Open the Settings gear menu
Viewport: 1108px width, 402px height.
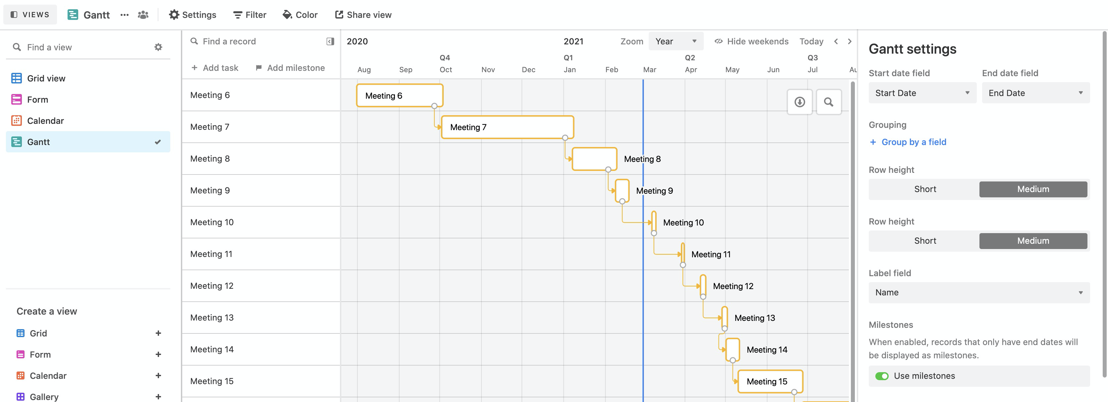pyautogui.click(x=192, y=15)
